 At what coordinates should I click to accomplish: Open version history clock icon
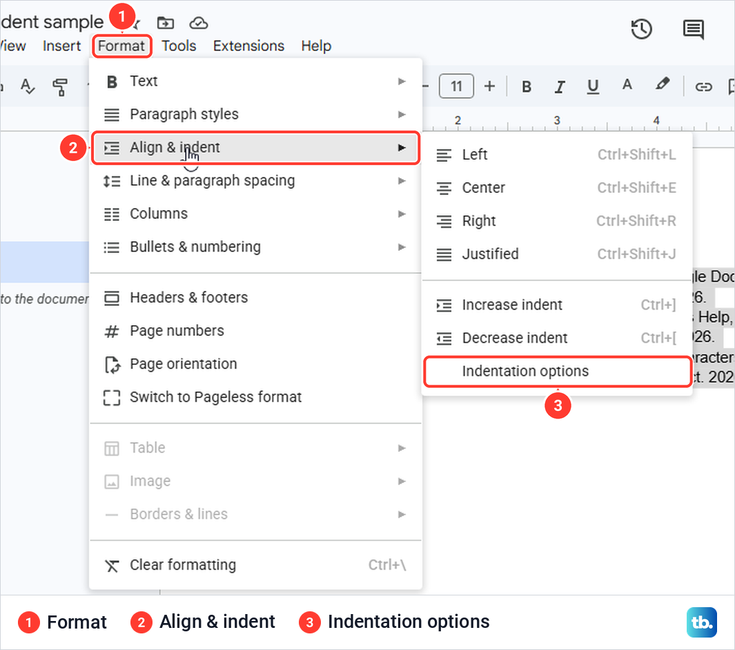[641, 29]
